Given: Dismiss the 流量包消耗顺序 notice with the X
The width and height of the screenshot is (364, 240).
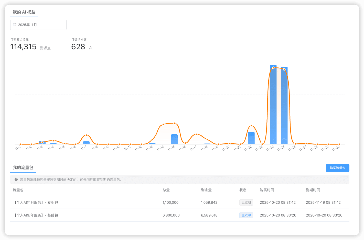Looking at the screenshot, I should (x=344, y=180).
